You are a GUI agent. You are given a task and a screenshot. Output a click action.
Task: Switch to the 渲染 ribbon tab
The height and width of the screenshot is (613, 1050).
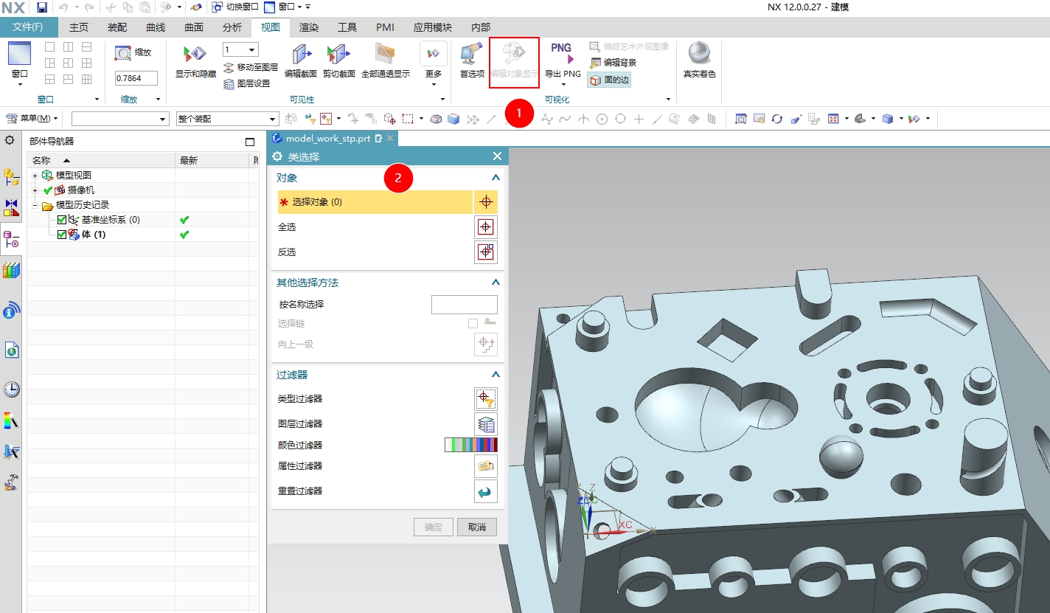pyautogui.click(x=310, y=27)
